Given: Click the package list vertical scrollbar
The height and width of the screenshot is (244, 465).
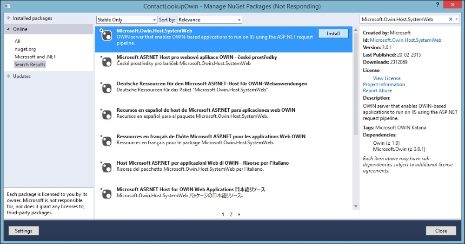Looking at the screenshot, I should 356,116.
